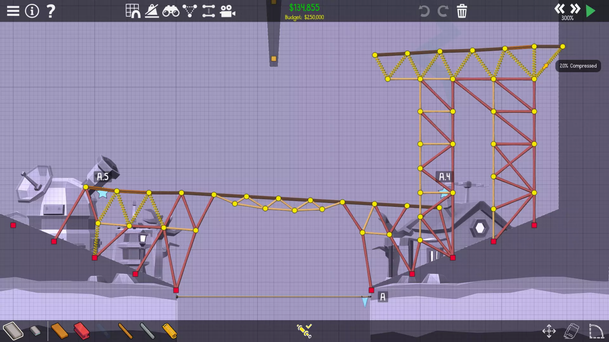The image size is (609, 342).
Task: Toggle the triangle tracing tool
Action: coord(190,11)
